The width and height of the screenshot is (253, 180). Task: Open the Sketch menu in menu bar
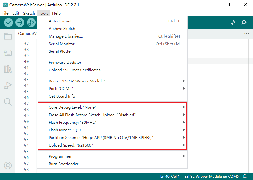(29, 13)
